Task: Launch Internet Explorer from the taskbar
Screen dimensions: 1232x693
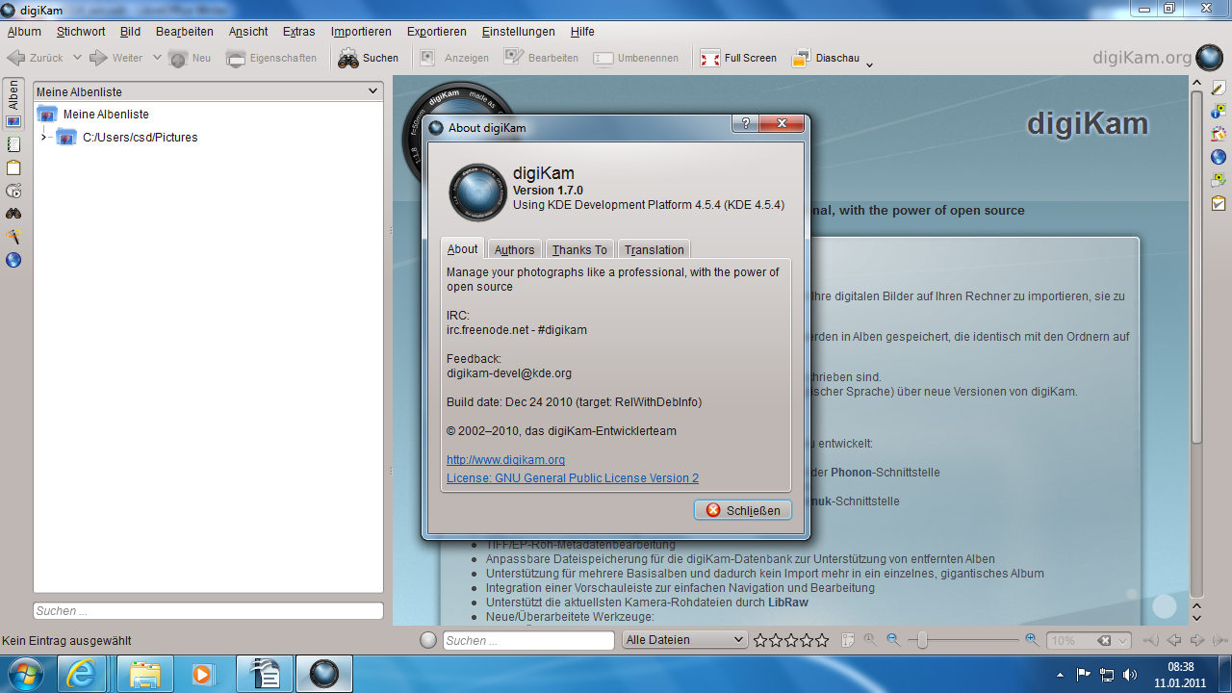Action: pos(82,673)
